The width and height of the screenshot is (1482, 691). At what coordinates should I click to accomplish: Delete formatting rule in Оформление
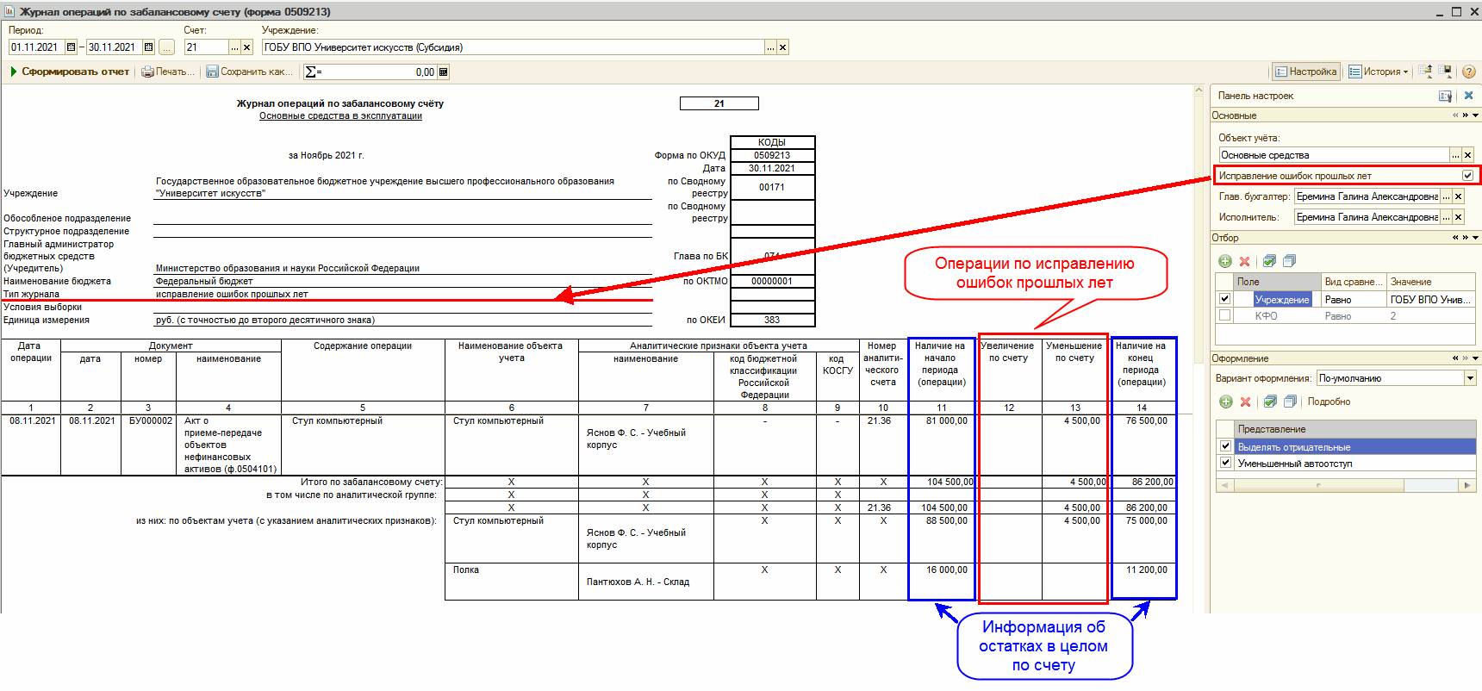click(x=1245, y=402)
